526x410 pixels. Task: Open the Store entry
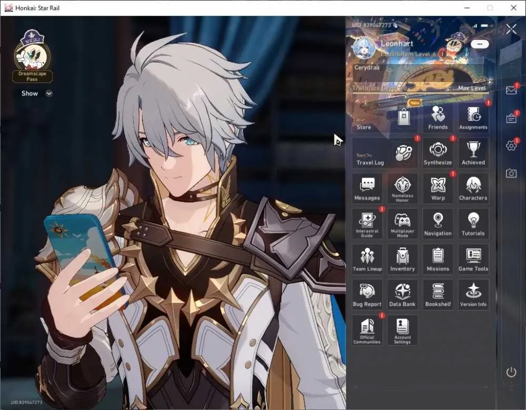(385, 117)
